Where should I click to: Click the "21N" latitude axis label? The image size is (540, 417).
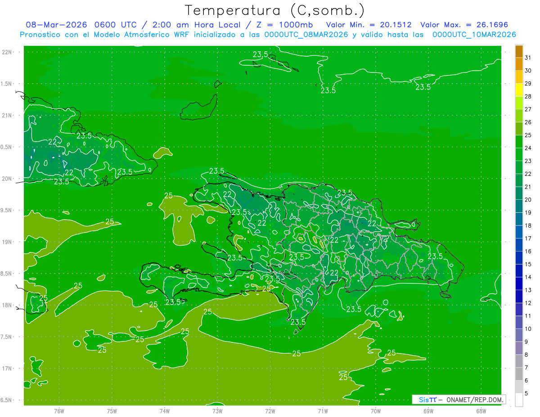7,116
